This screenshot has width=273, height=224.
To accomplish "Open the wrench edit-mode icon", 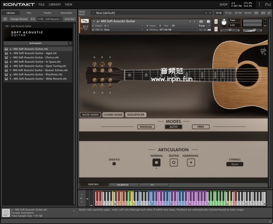I will (85, 21).
